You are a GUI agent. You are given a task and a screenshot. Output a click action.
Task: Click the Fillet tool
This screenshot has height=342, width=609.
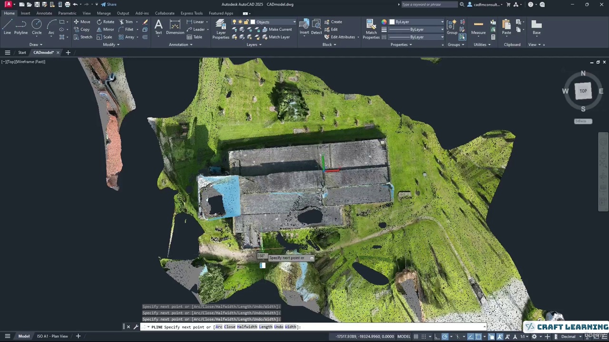click(126, 29)
